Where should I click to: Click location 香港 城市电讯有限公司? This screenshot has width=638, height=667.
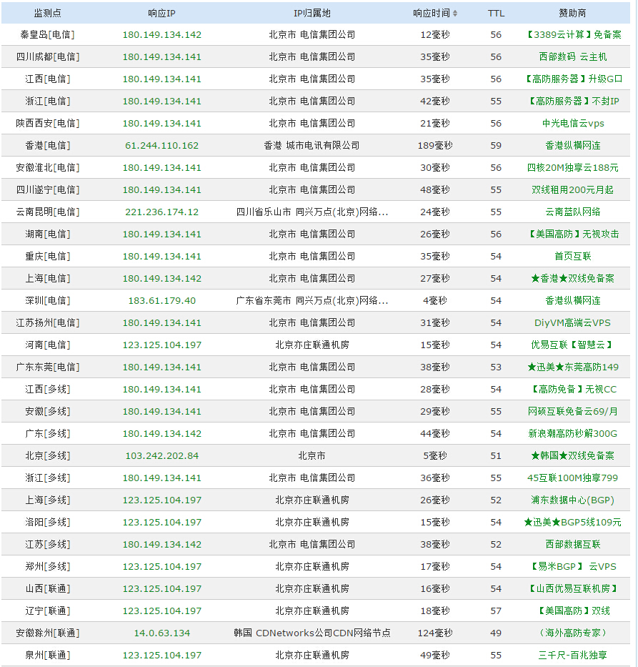click(x=312, y=145)
